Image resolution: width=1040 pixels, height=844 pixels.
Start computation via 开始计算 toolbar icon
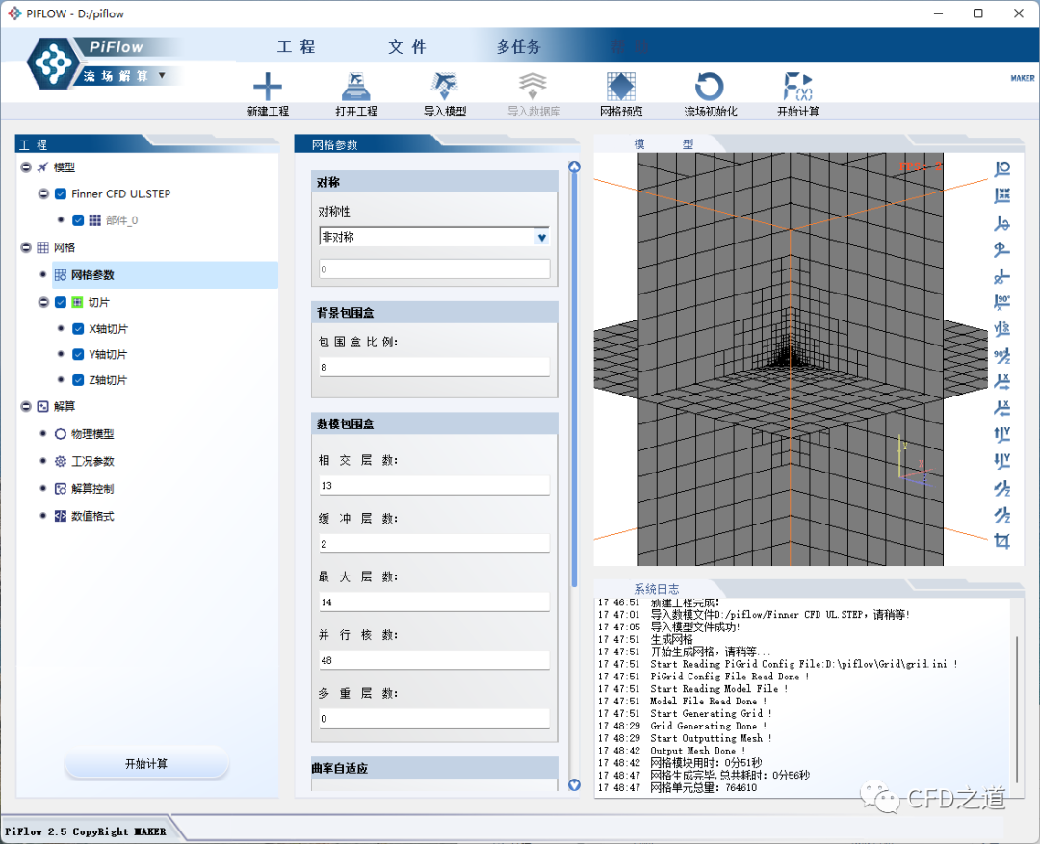(797, 86)
